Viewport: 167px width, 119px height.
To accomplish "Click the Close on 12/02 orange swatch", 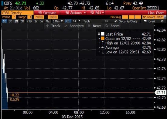I will [103, 39].
